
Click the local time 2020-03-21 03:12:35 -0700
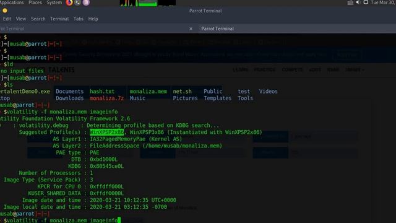(128, 207)
